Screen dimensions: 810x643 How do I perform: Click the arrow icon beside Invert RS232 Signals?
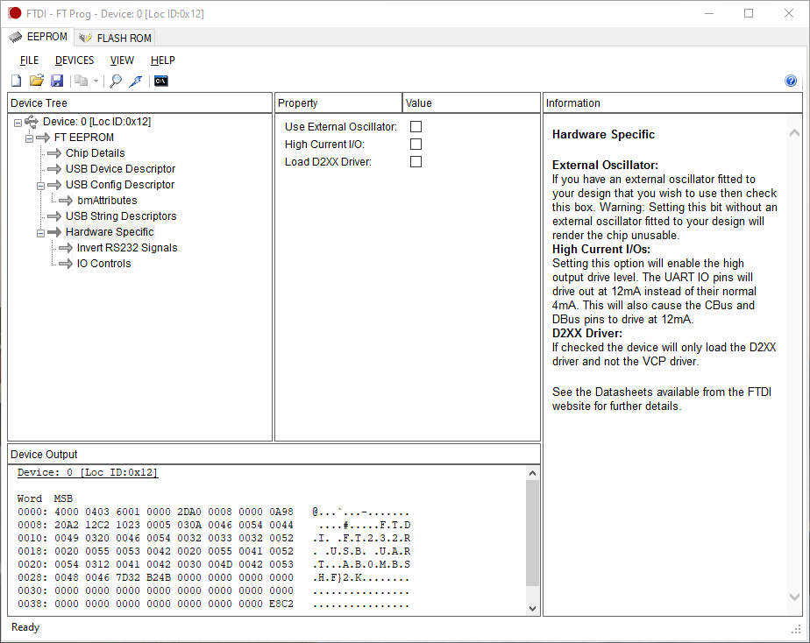point(66,248)
